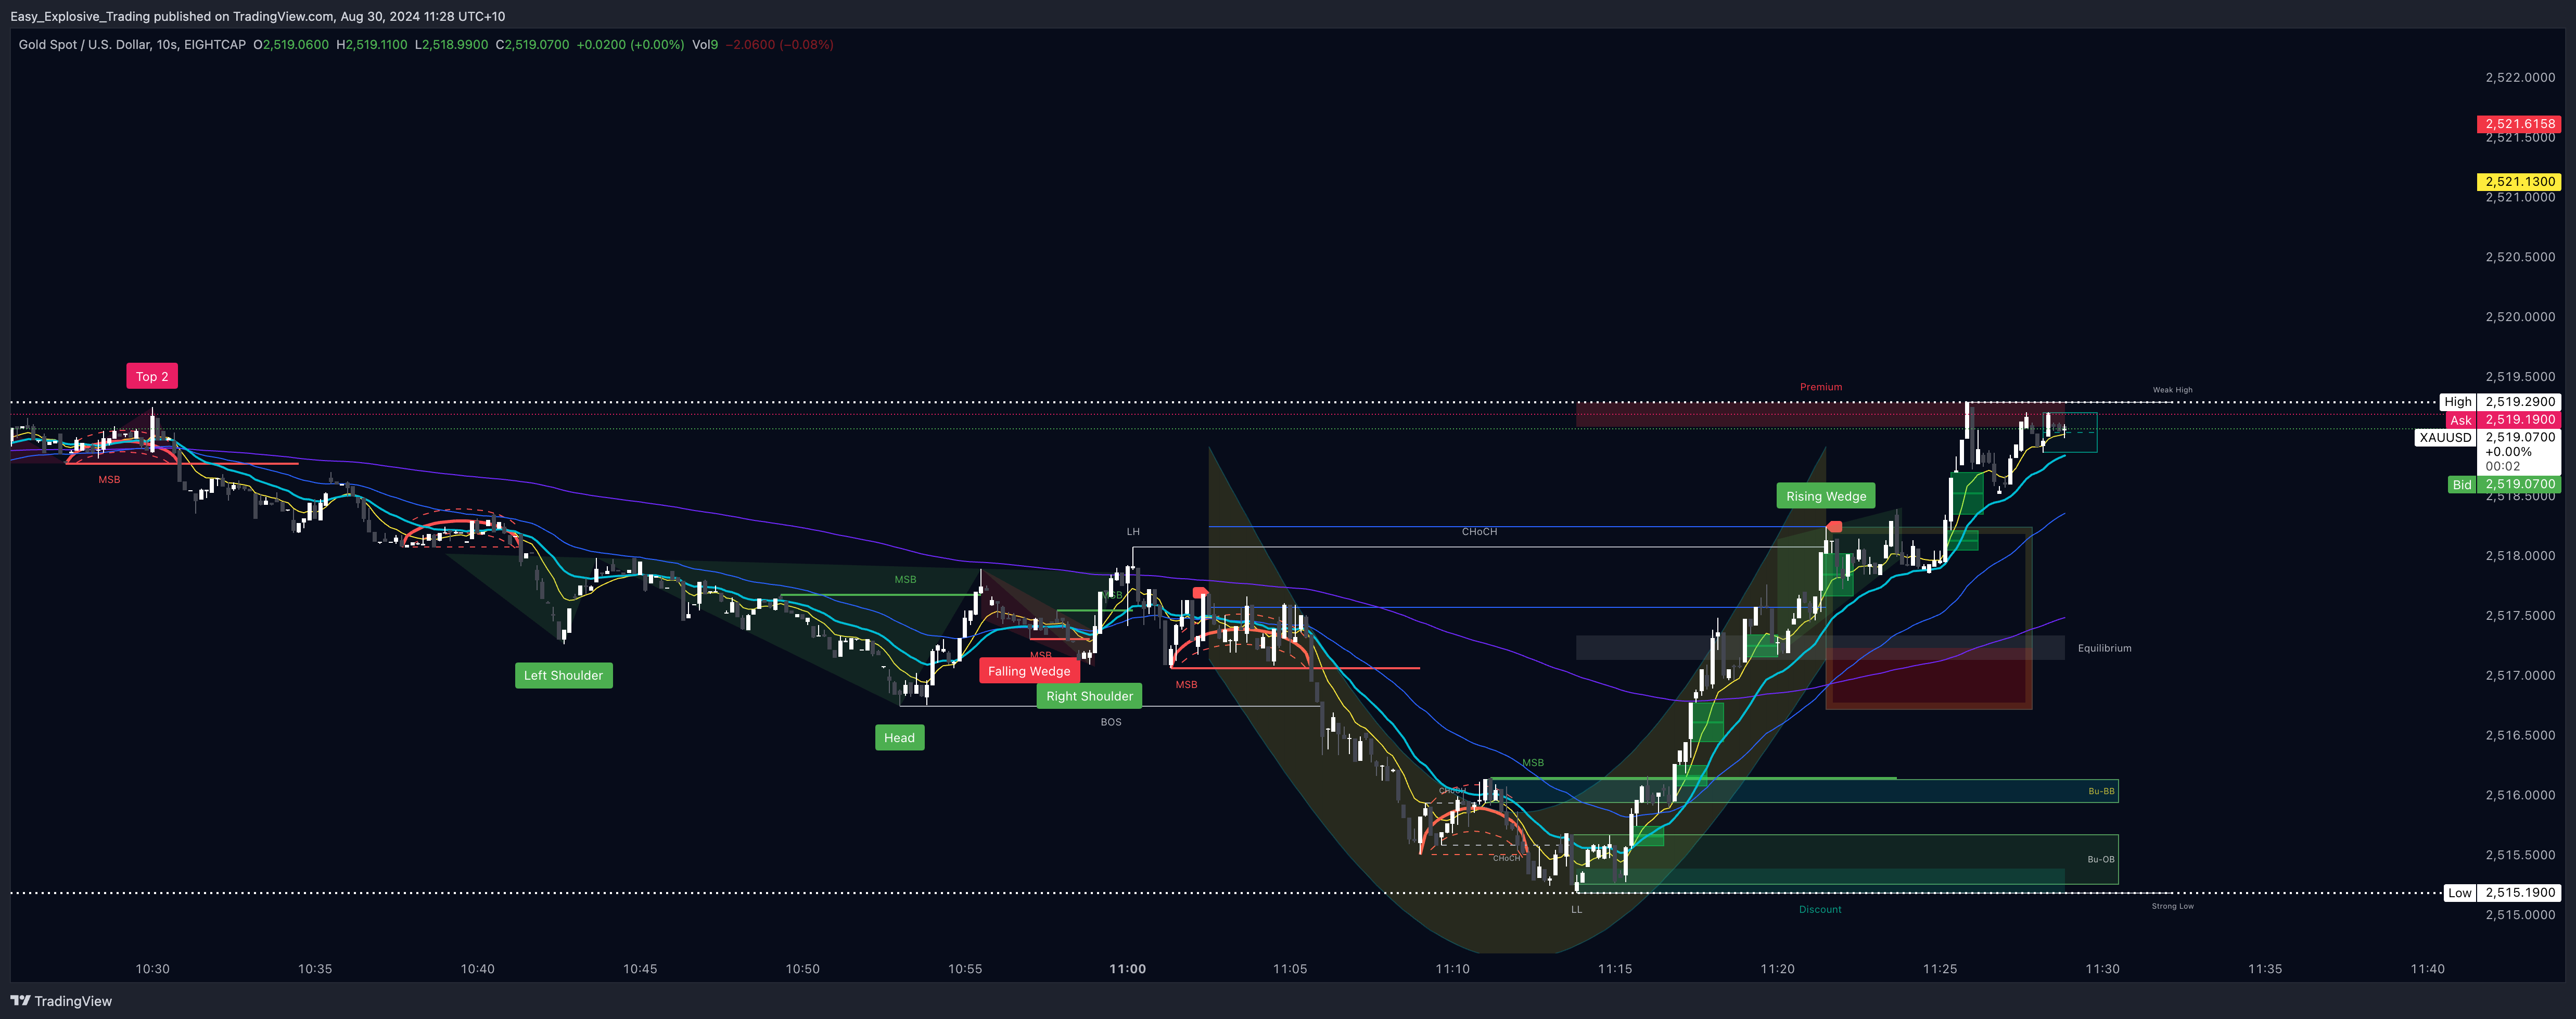This screenshot has height=1019, width=2576.
Task: Click the 'Vol9' indicator legend
Action: (x=705, y=45)
